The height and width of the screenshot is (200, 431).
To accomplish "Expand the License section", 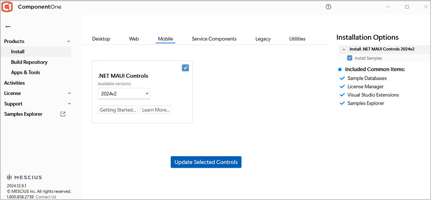I will pyautogui.click(x=69, y=93).
